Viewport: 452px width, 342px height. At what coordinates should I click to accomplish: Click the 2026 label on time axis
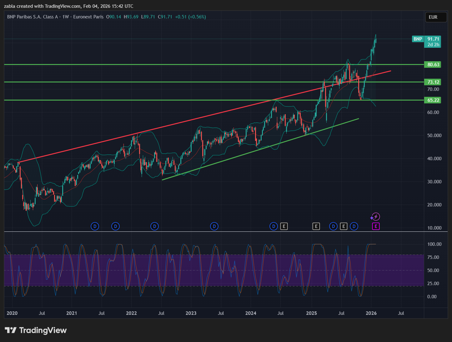[371, 313]
